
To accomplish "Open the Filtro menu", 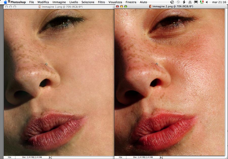I will tap(101, 2).
